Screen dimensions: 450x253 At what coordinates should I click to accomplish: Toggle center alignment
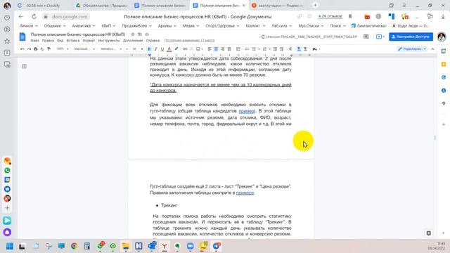(216, 49)
